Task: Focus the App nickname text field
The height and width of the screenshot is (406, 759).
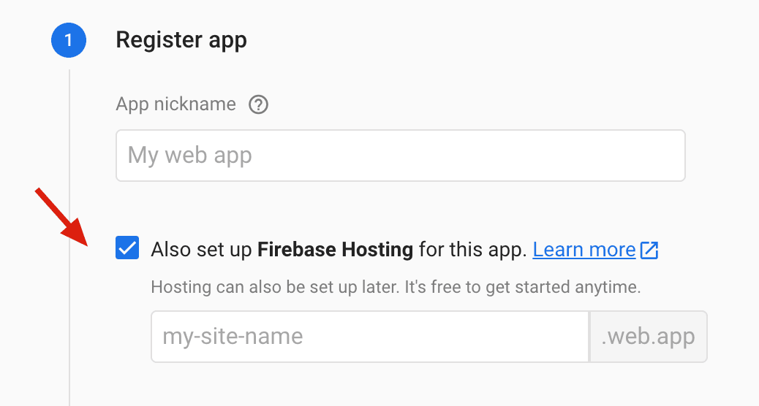Action: pyautogui.click(x=400, y=156)
